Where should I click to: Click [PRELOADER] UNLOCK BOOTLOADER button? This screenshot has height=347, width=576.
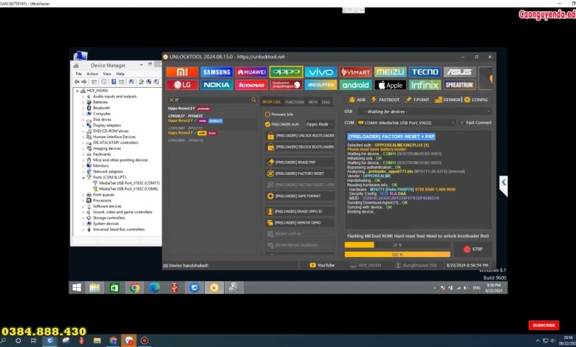pyautogui.click(x=300, y=136)
